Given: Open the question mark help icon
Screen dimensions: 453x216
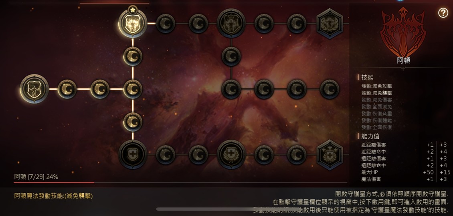Looking at the screenshot, I should [x=443, y=13].
